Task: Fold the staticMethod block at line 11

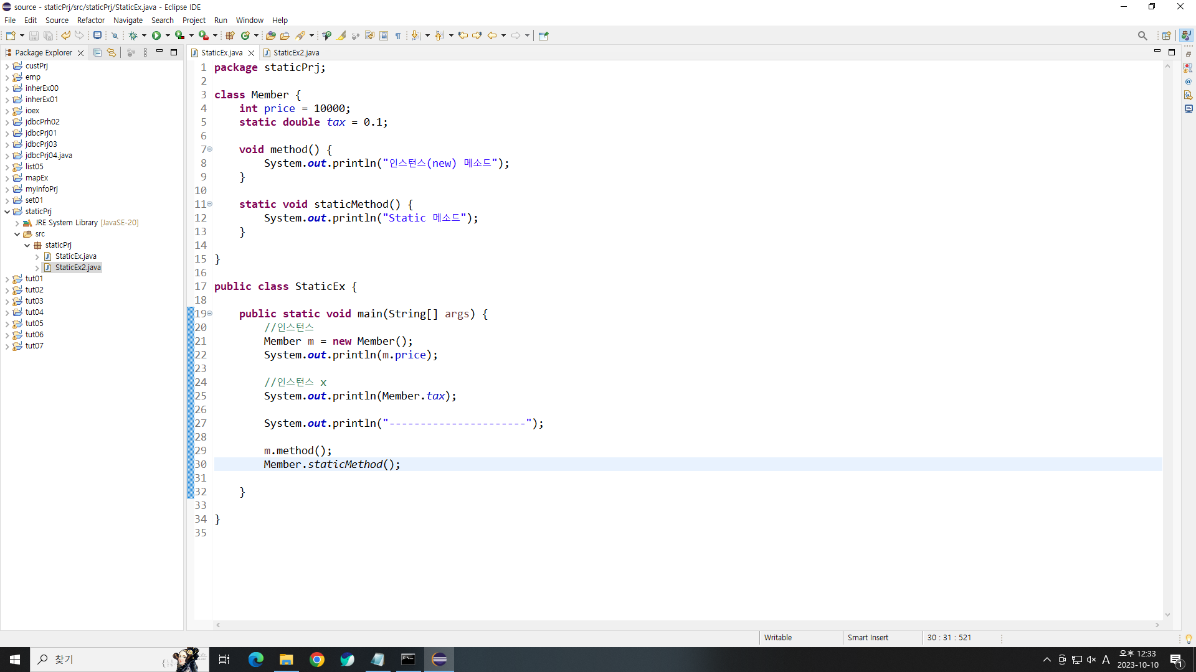Action: 210,204
